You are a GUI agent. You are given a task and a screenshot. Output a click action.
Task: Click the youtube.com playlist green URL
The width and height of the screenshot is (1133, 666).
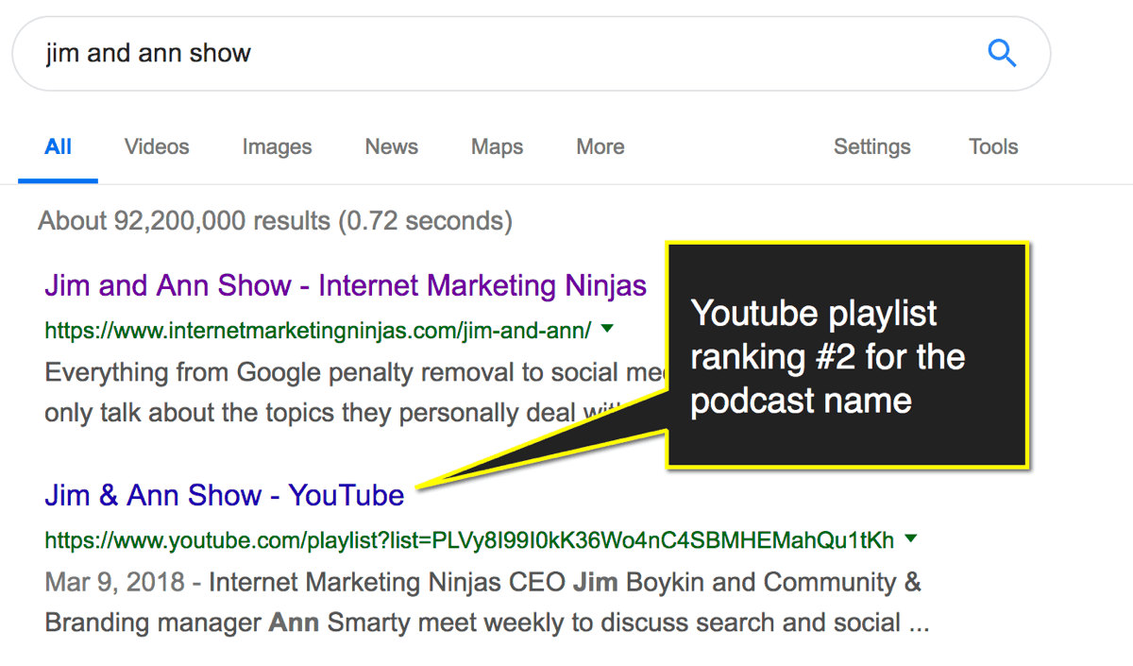pyautogui.click(x=469, y=540)
